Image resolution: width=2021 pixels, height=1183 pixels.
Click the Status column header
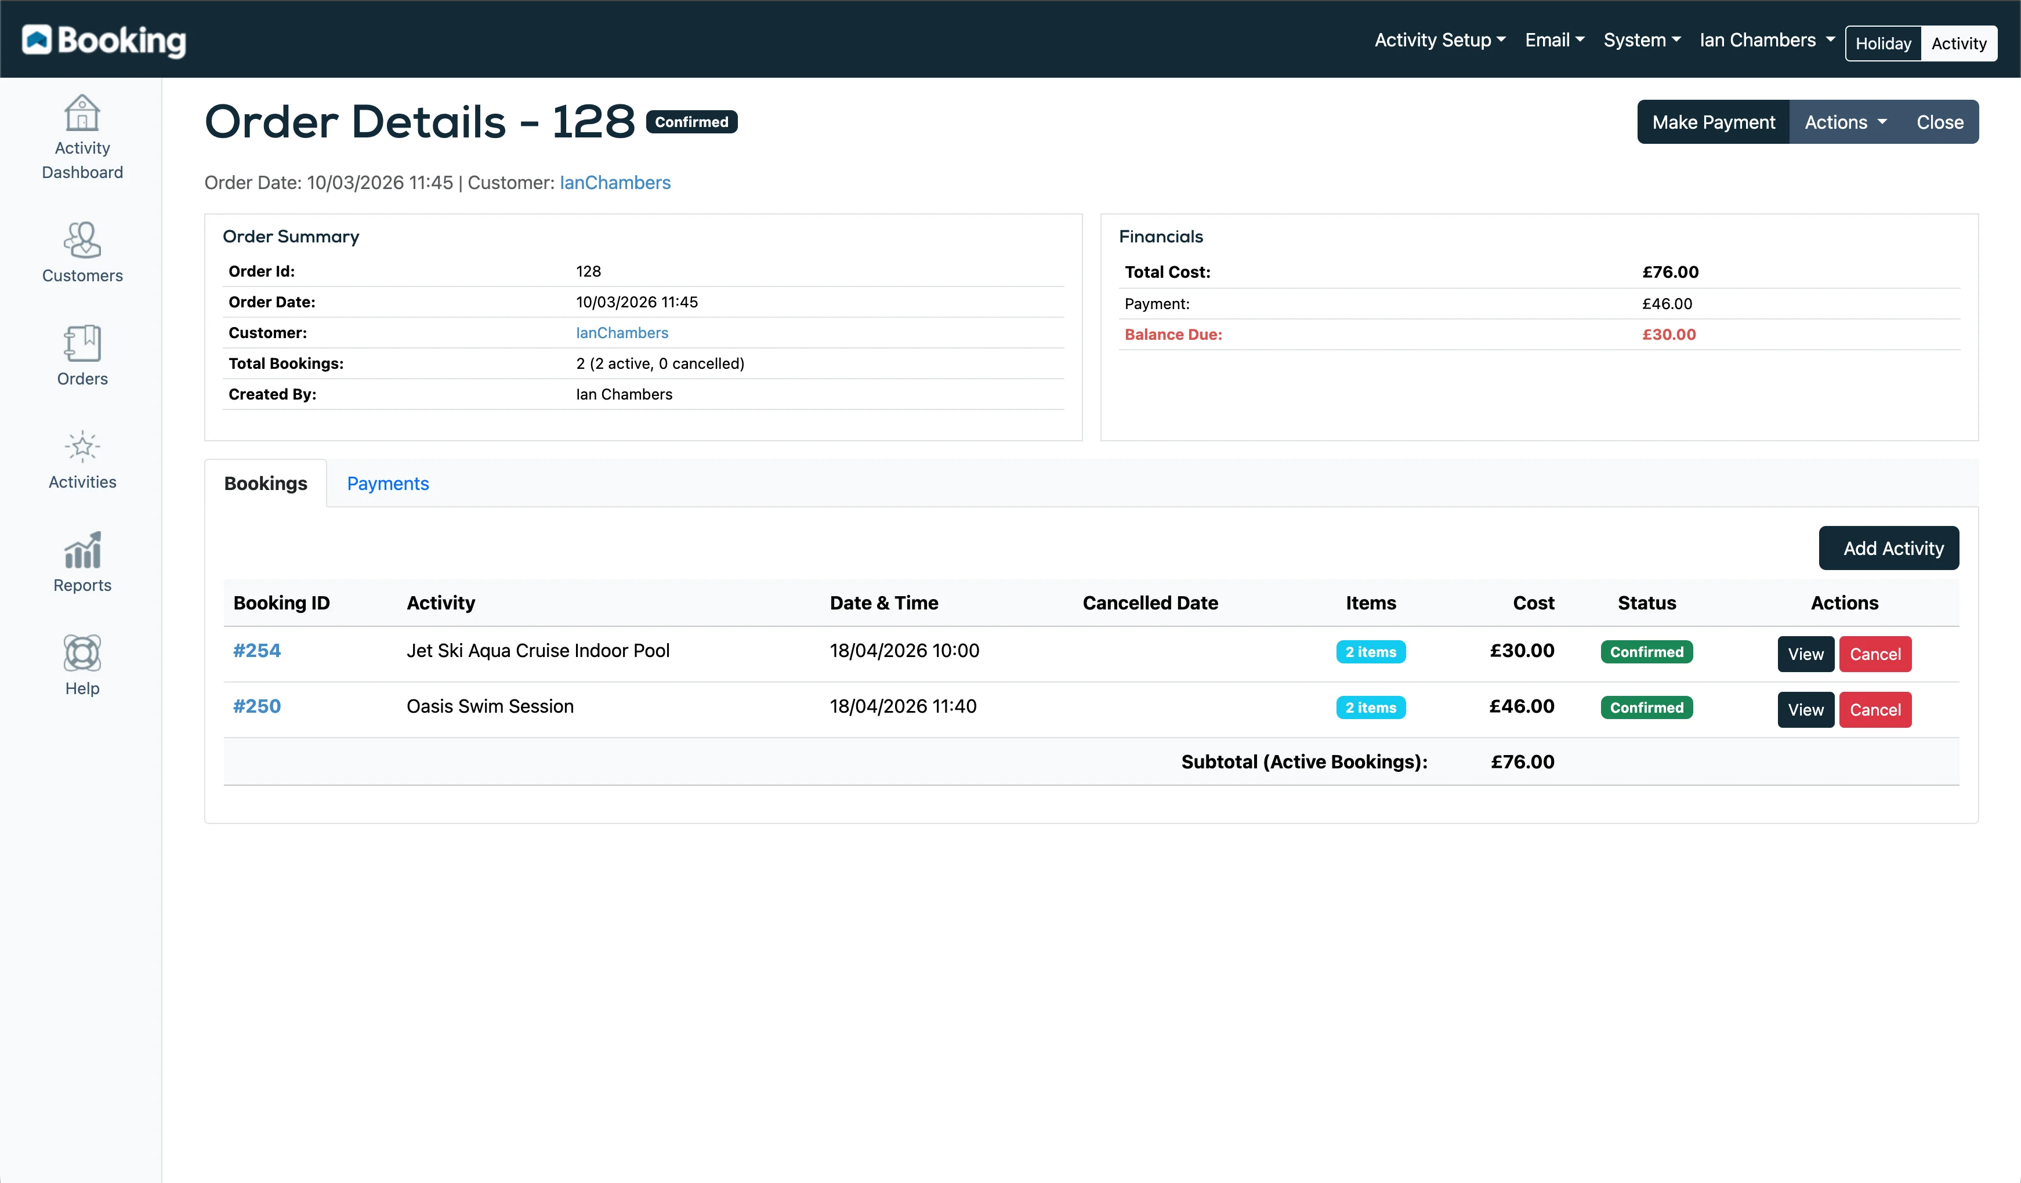[x=1646, y=603]
